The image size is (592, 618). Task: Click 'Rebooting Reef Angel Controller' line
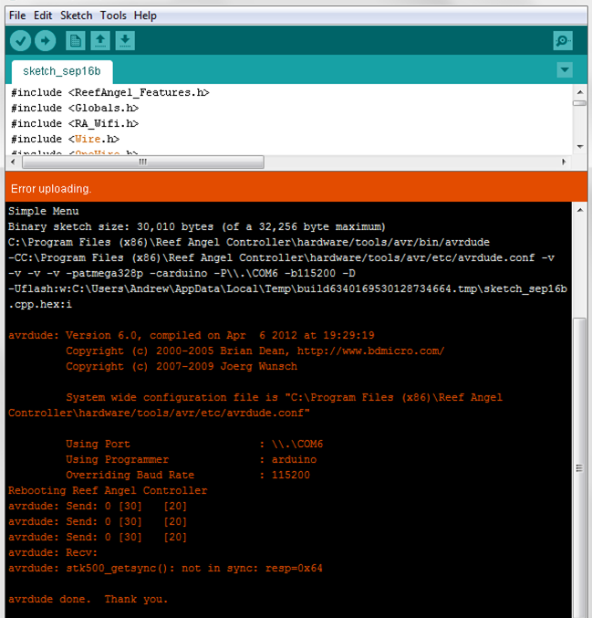tap(108, 490)
